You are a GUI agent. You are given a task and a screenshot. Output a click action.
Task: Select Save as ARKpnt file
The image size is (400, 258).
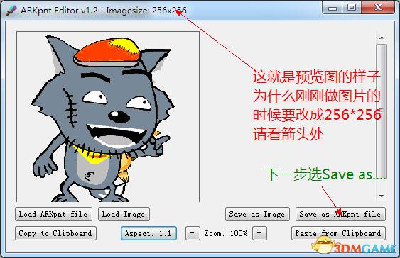(x=340, y=214)
